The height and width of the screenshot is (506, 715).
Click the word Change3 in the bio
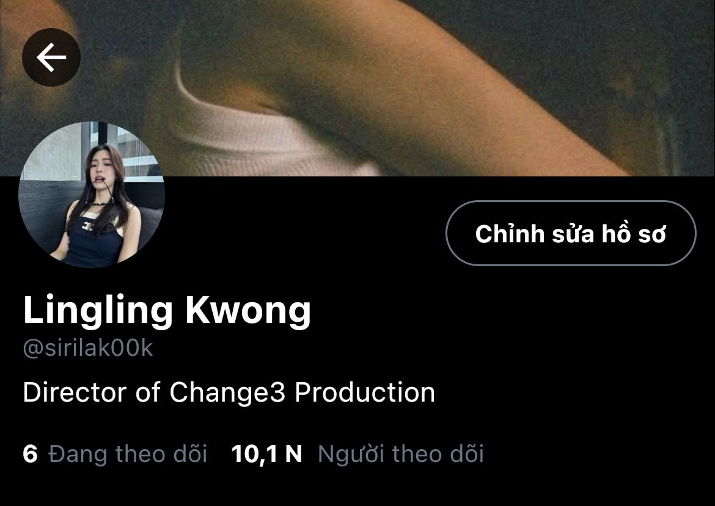click(x=227, y=392)
